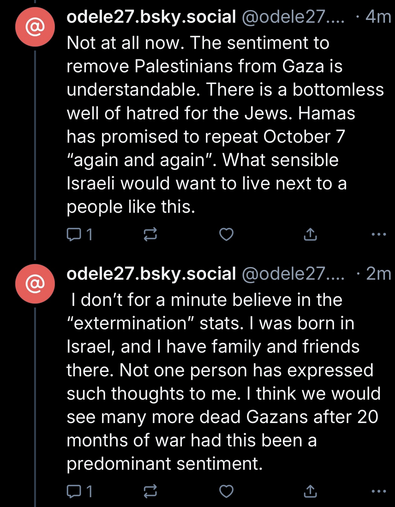Screen dimensions: 395x507
Task: Share the first post via share icon
Action: tap(310, 235)
